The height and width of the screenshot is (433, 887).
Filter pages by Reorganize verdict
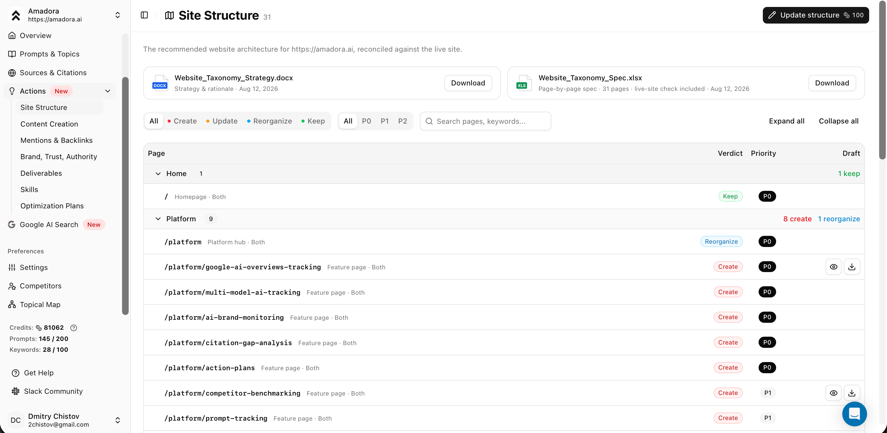click(269, 121)
